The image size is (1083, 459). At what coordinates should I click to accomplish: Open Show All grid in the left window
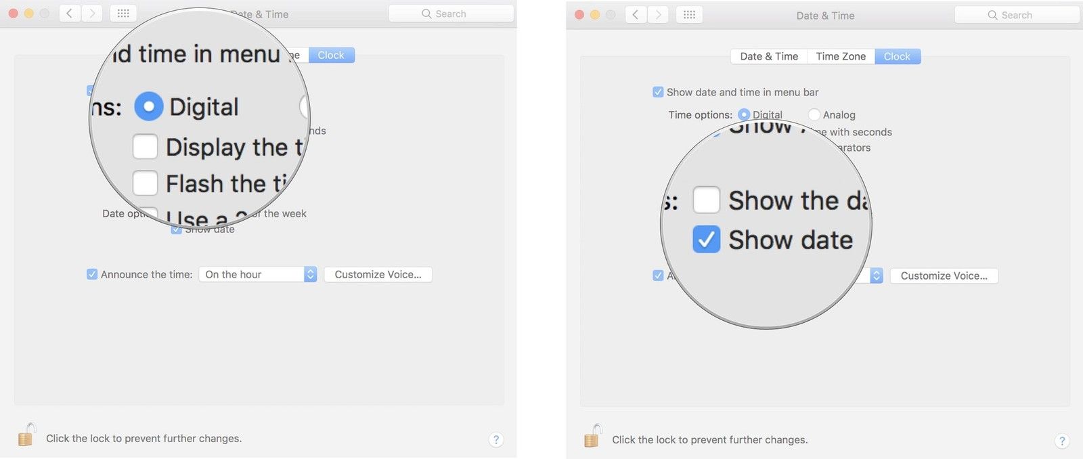123,14
